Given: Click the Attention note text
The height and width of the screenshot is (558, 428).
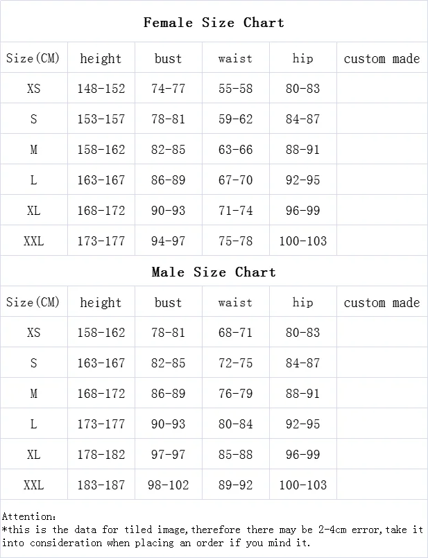Looking at the screenshot, I should click(212, 530).
